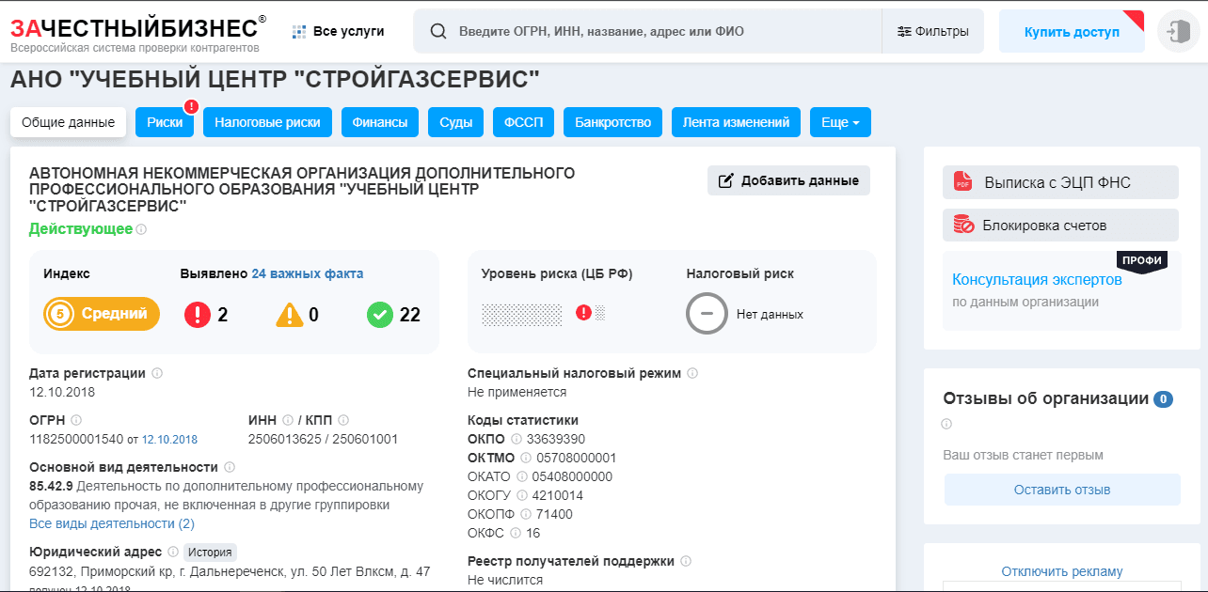Viewport: 1208px width, 592px height.
Task: Click the search input field
Action: tap(659, 31)
